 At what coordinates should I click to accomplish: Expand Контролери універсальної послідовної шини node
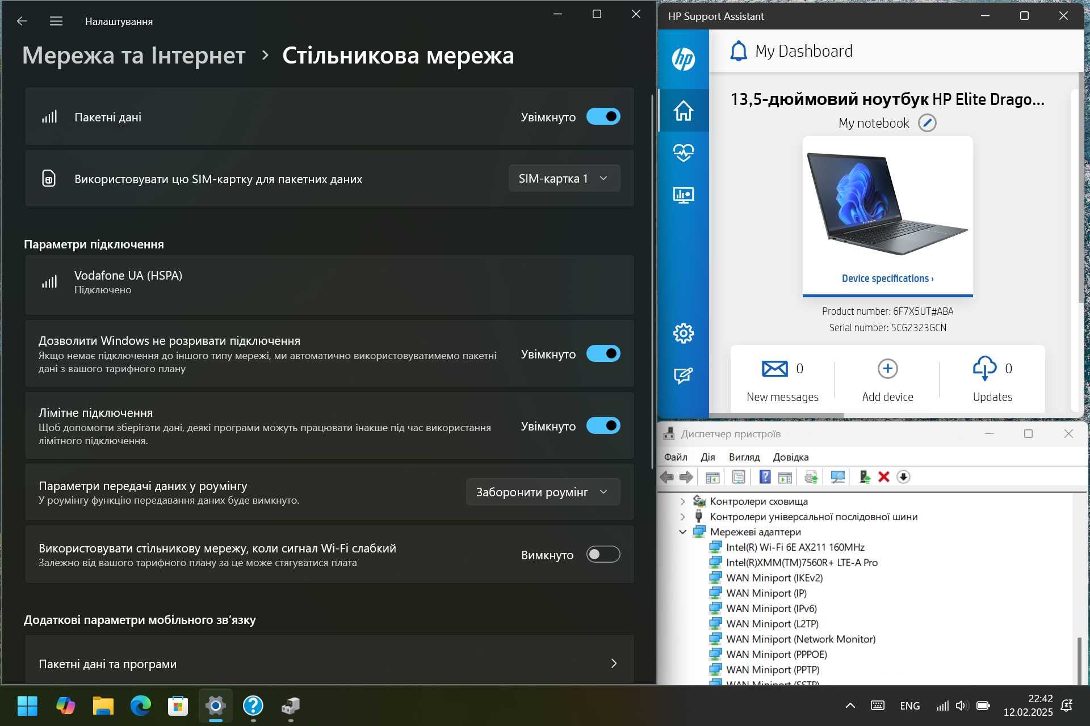tap(682, 517)
